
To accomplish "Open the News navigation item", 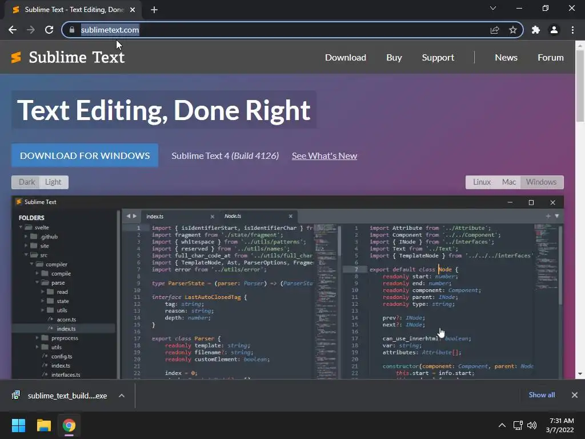I will click(x=506, y=58).
